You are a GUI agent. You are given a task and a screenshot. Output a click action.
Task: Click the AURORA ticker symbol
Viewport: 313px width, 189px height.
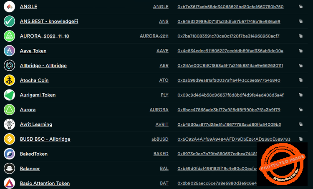159,110
